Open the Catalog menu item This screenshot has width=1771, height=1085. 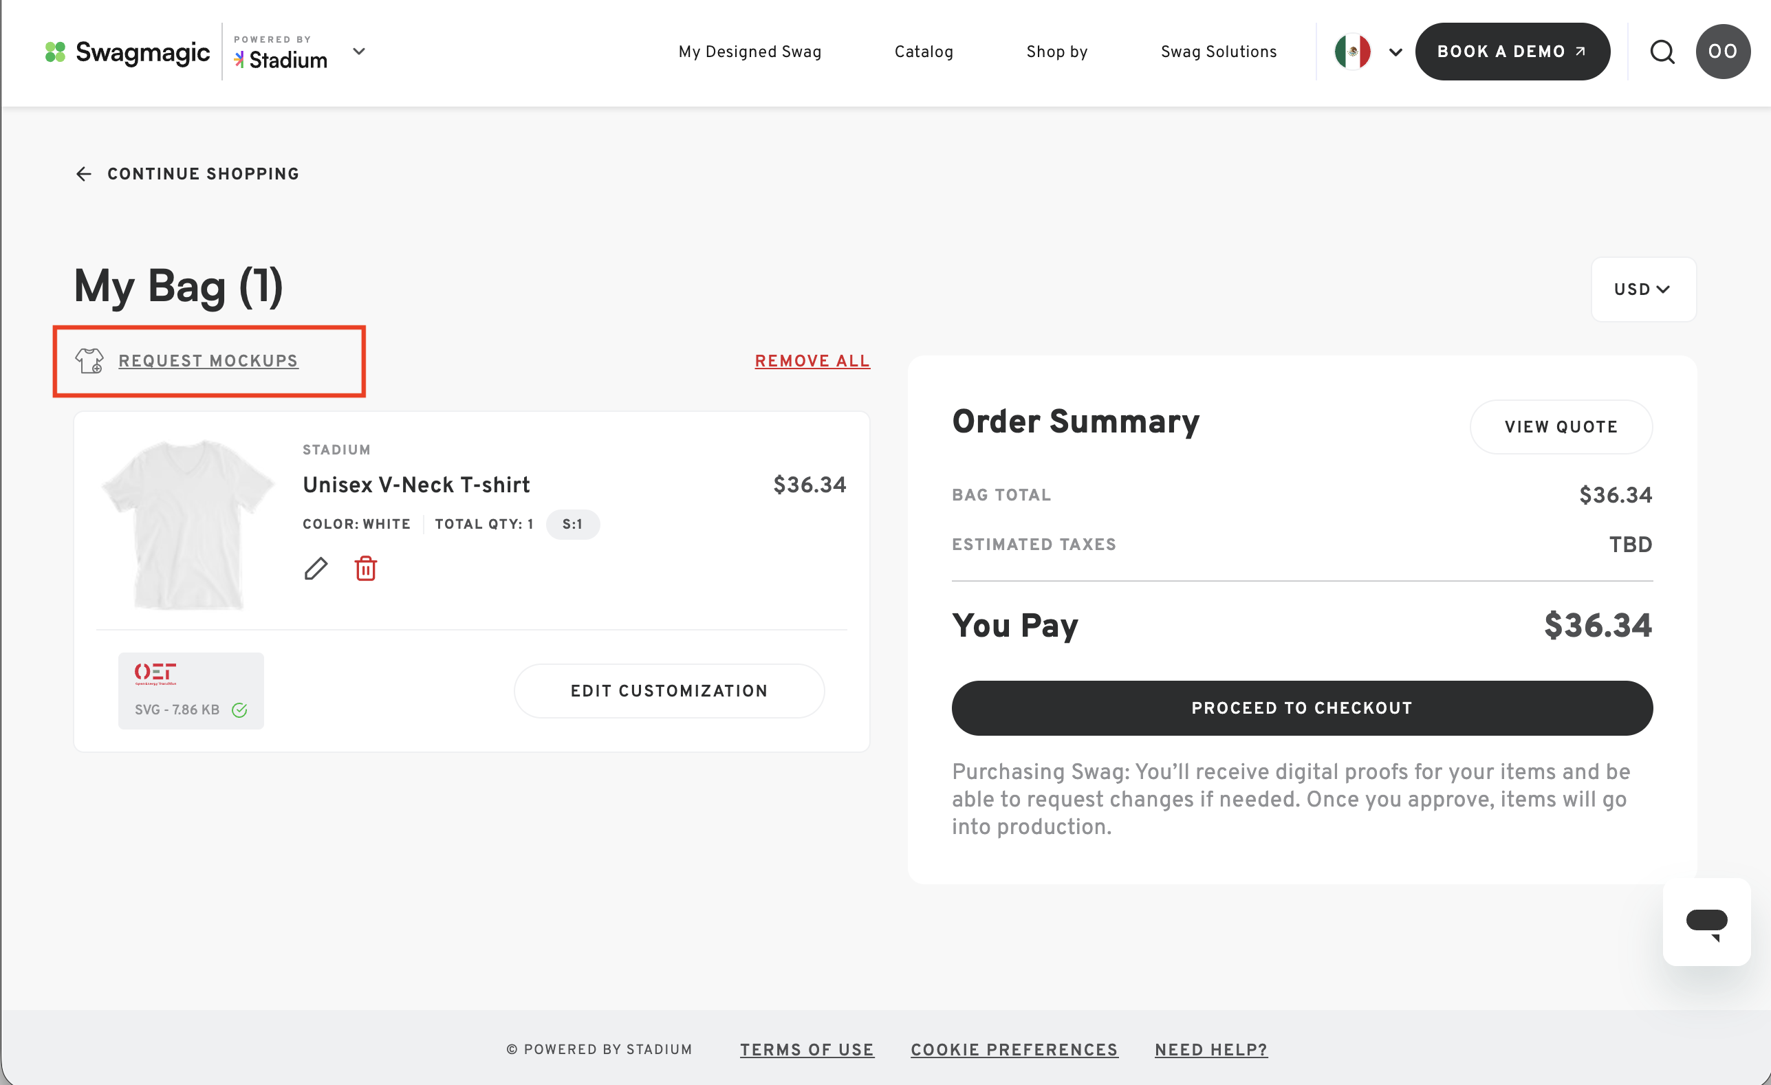coord(924,52)
